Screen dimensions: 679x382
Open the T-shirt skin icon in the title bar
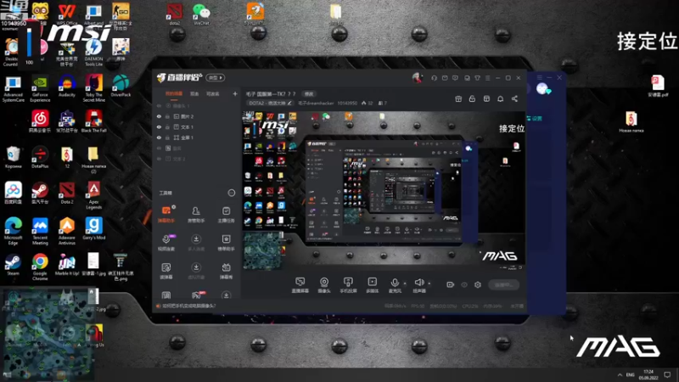coord(477,78)
